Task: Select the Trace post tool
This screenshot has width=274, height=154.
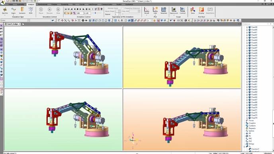Action: click(x=193, y=10)
